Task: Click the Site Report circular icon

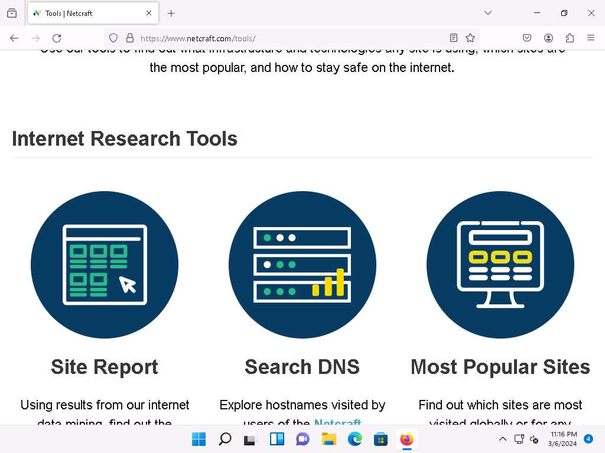Action: click(x=105, y=264)
